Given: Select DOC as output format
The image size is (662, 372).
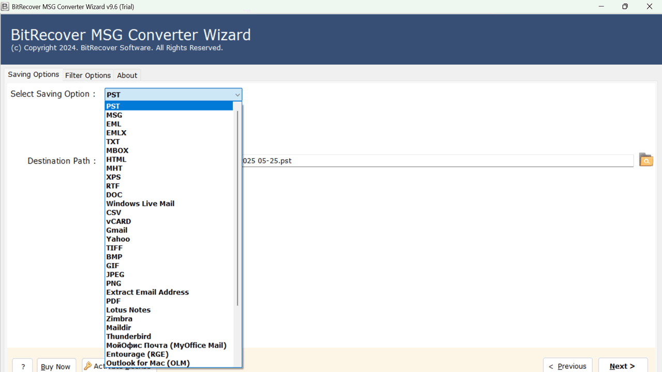Looking at the screenshot, I should 169,195.
